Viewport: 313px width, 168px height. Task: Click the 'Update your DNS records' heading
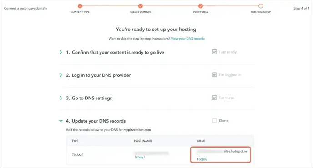(99, 121)
